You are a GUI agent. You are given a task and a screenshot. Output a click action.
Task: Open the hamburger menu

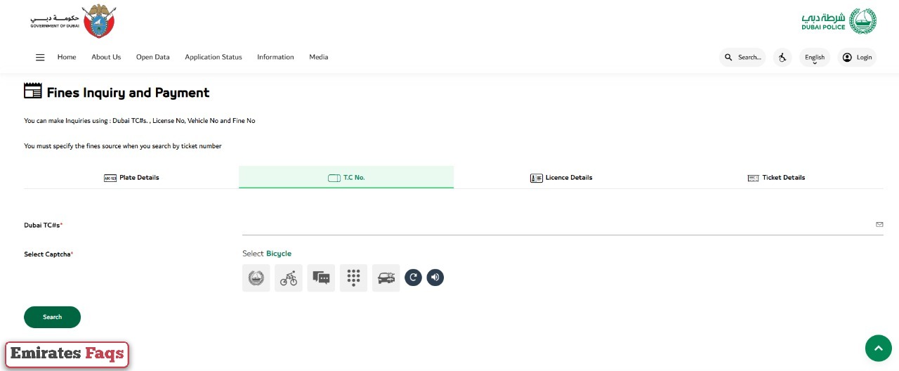[x=40, y=58]
